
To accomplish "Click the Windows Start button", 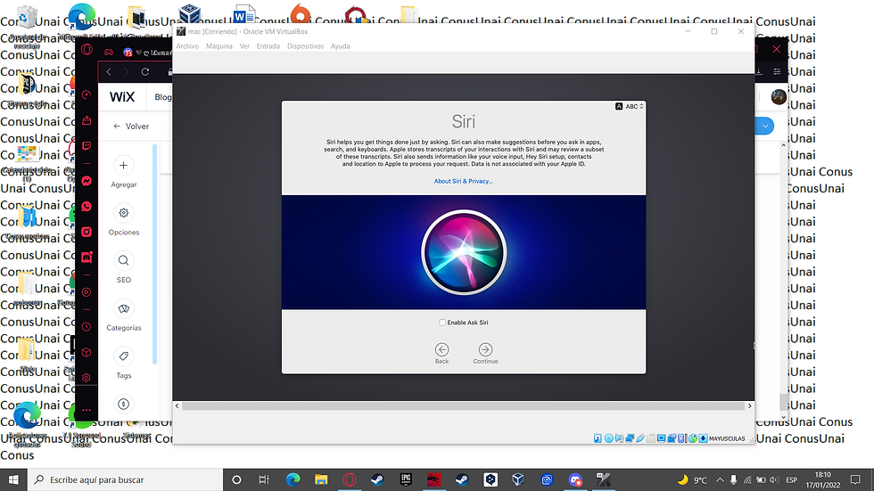I will pos(13,479).
